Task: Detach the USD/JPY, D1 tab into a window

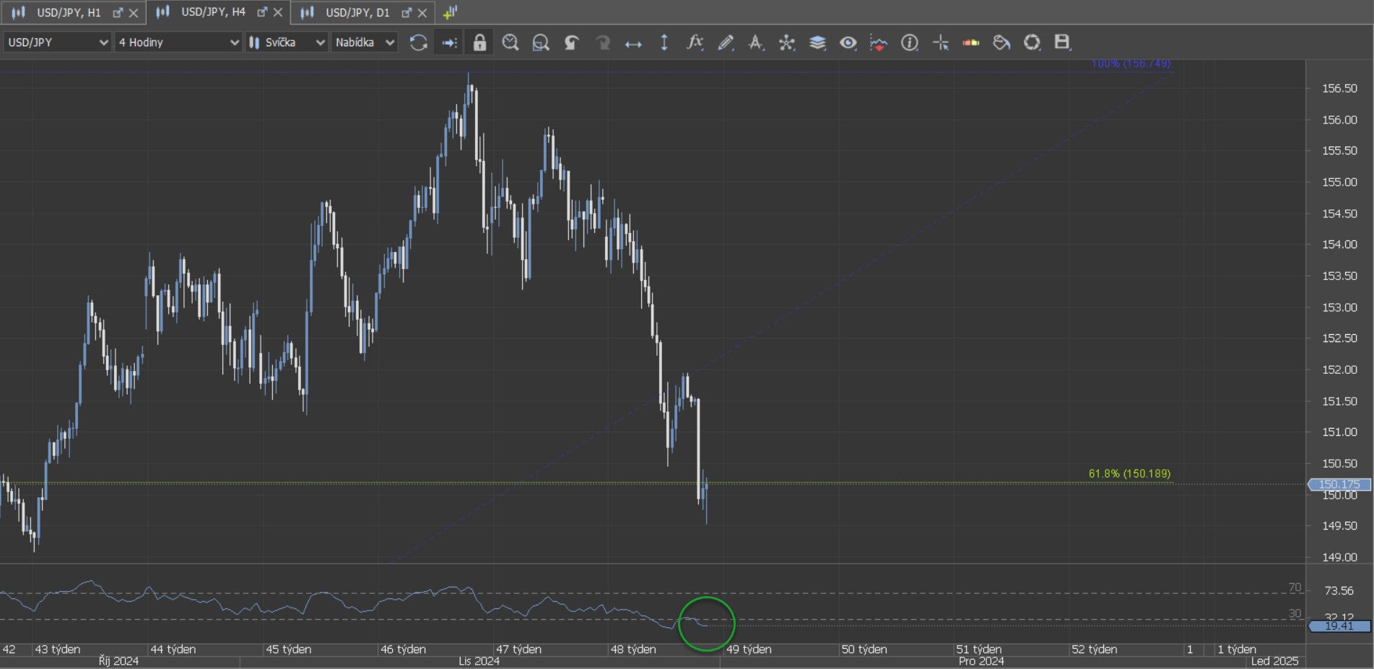Action: pos(406,12)
